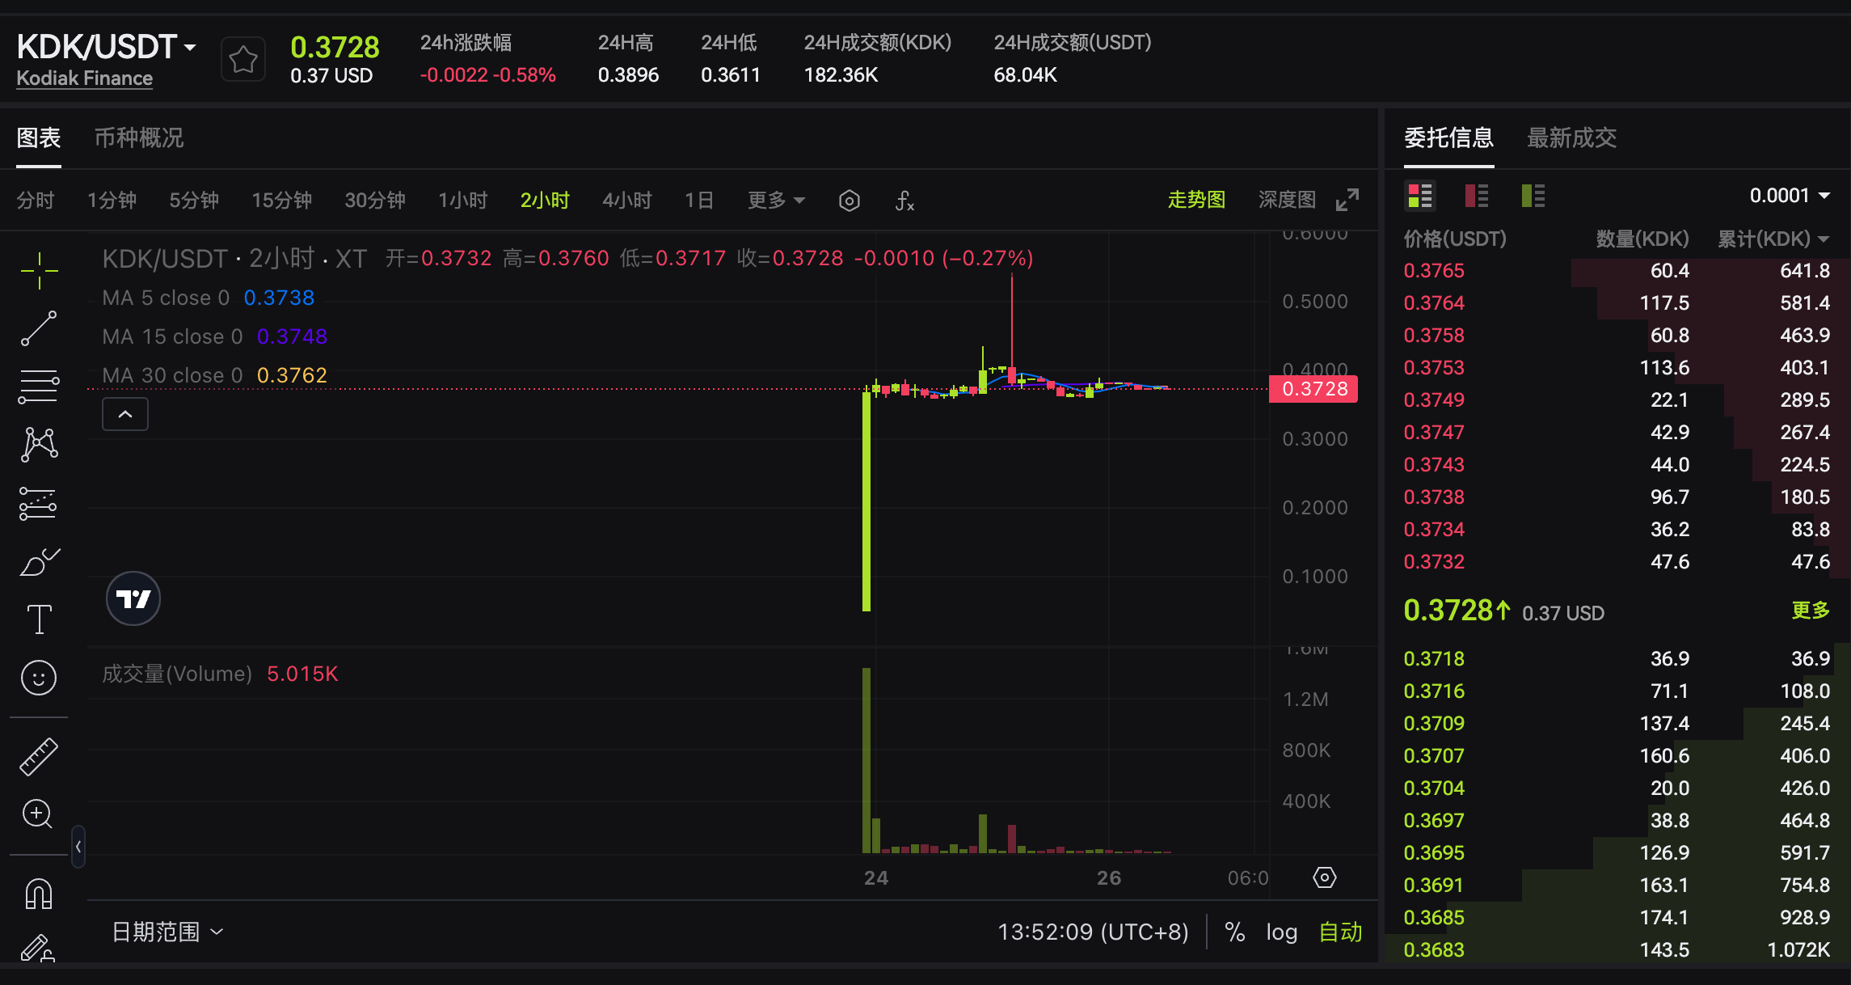Viewport: 1851px width, 985px height.
Task: Switch to the 币种概况 tab
Action: pos(137,138)
